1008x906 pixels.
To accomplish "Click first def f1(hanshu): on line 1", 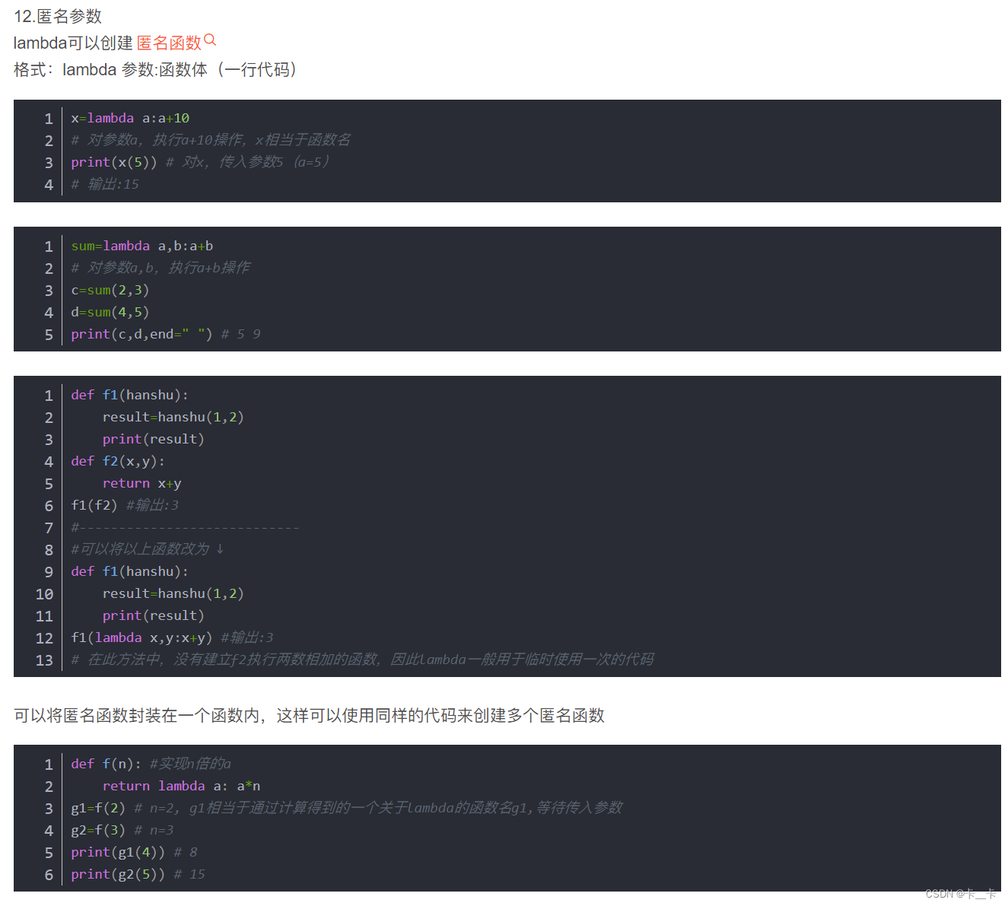I will tap(129, 396).
